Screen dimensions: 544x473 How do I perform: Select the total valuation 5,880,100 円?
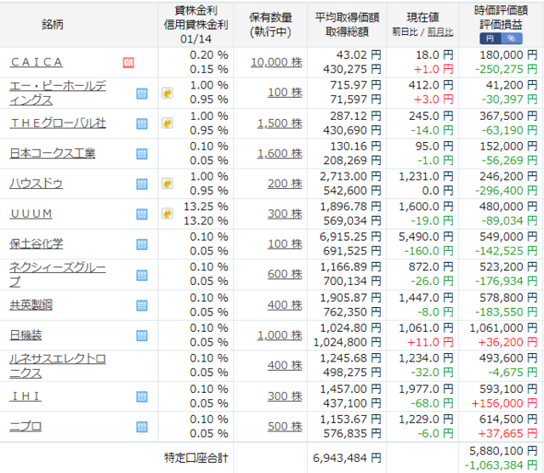pyautogui.click(x=503, y=451)
